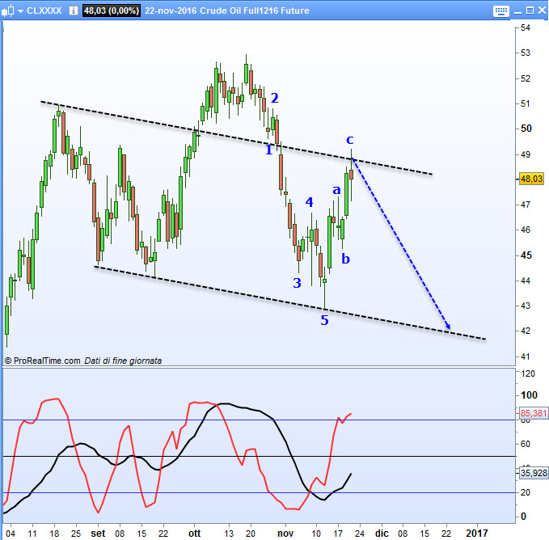Click the yellow 48,03 price label
Screen dimensions: 549x540
pyautogui.click(x=531, y=179)
